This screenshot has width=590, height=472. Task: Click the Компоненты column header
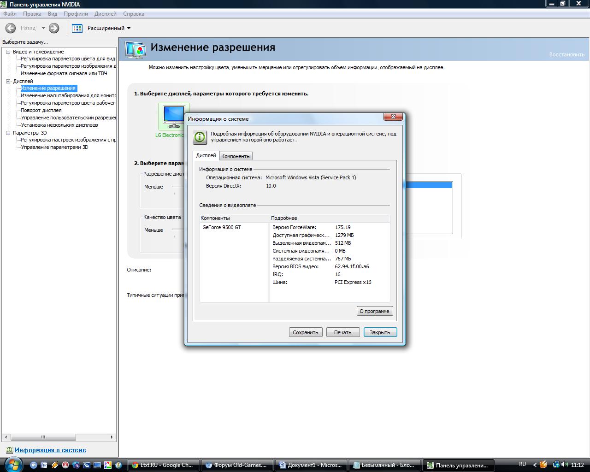pyautogui.click(x=234, y=218)
